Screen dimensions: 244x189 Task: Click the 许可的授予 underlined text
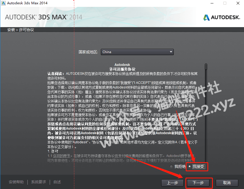(x=62, y=156)
